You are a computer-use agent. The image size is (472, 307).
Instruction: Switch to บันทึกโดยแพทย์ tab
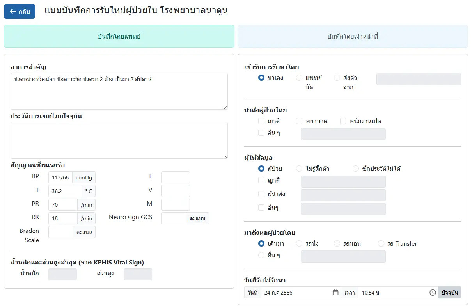coord(119,36)
